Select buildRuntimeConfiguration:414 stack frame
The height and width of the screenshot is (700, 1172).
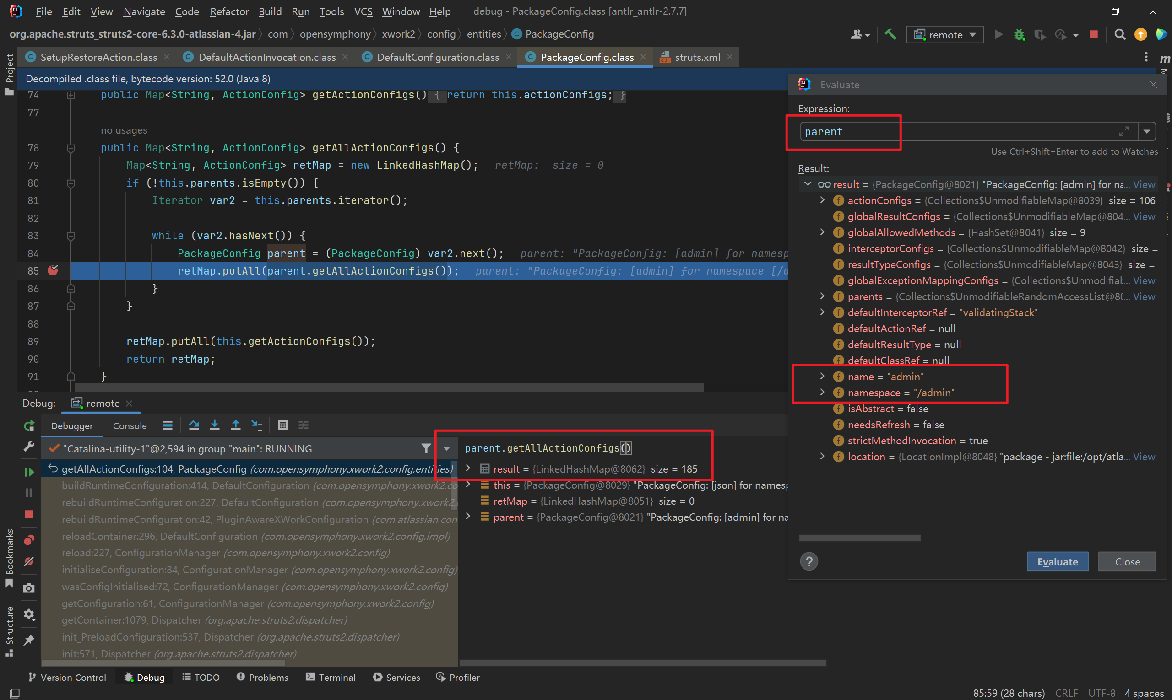click(249, 485)
